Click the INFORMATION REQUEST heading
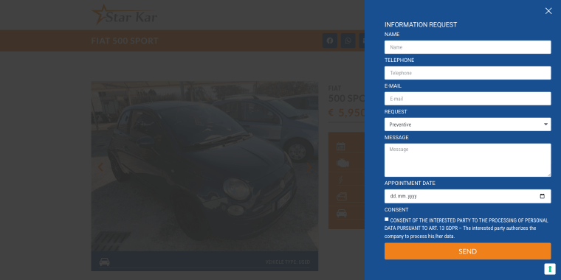The height and width of the screenshot is (280, 561). pyautogui.click(x=421, y=24)
